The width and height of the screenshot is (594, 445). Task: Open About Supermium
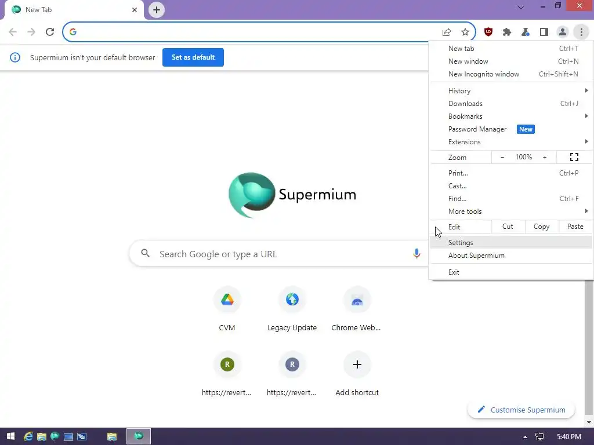pyautogui.click(x=510, y=256)
